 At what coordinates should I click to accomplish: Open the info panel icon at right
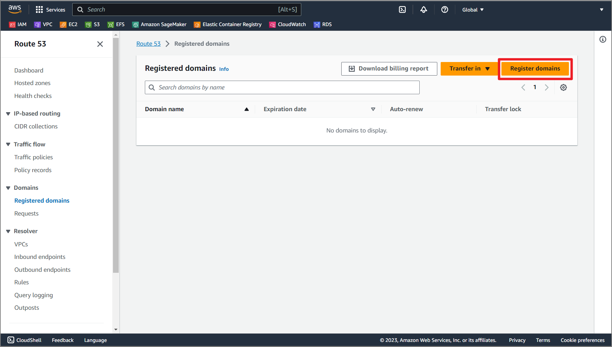click(x=603, y=39)
